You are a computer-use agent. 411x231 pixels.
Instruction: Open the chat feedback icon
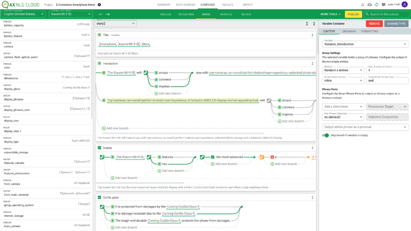(383, 5)
